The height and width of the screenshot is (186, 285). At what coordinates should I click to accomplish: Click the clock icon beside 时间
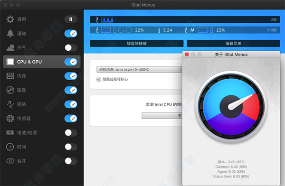click(x=10, y=147)
